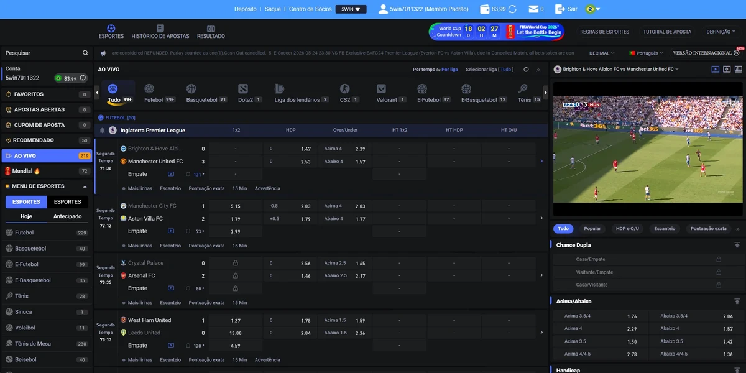Open the Hoje tab
Image resolution: width=746 pixels, height=373 pixels.
26,216
